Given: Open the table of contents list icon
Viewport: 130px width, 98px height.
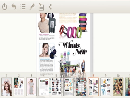Looking at the screenshot, I should click(23, 7).
